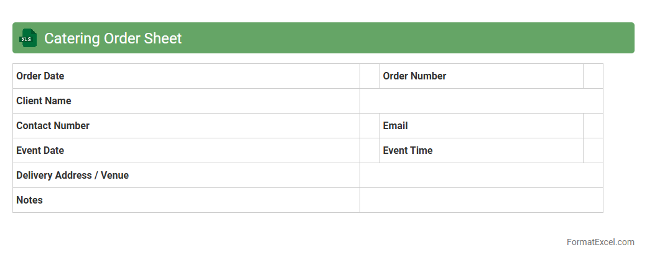Click the Catering Order Sheet title
Screen dimensions: 647x260
pos(113,38)
